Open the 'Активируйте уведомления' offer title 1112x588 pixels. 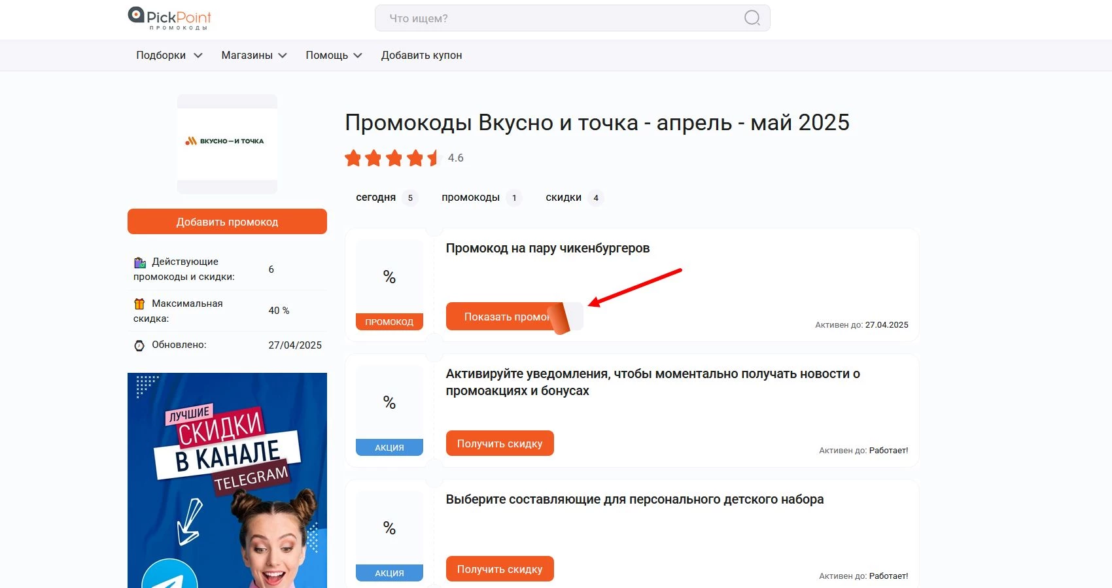653,382
